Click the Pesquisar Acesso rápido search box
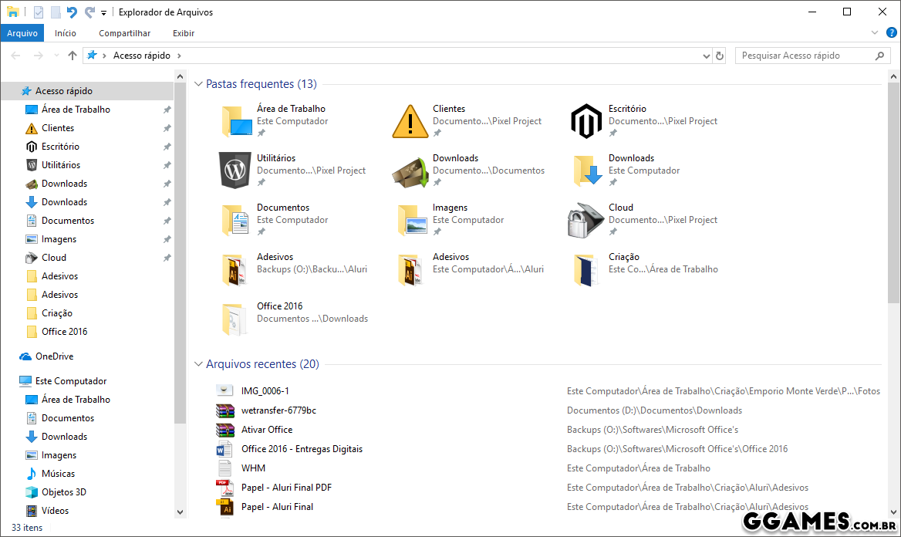This screenshot has width=901, height=537. tap(802, 56)
